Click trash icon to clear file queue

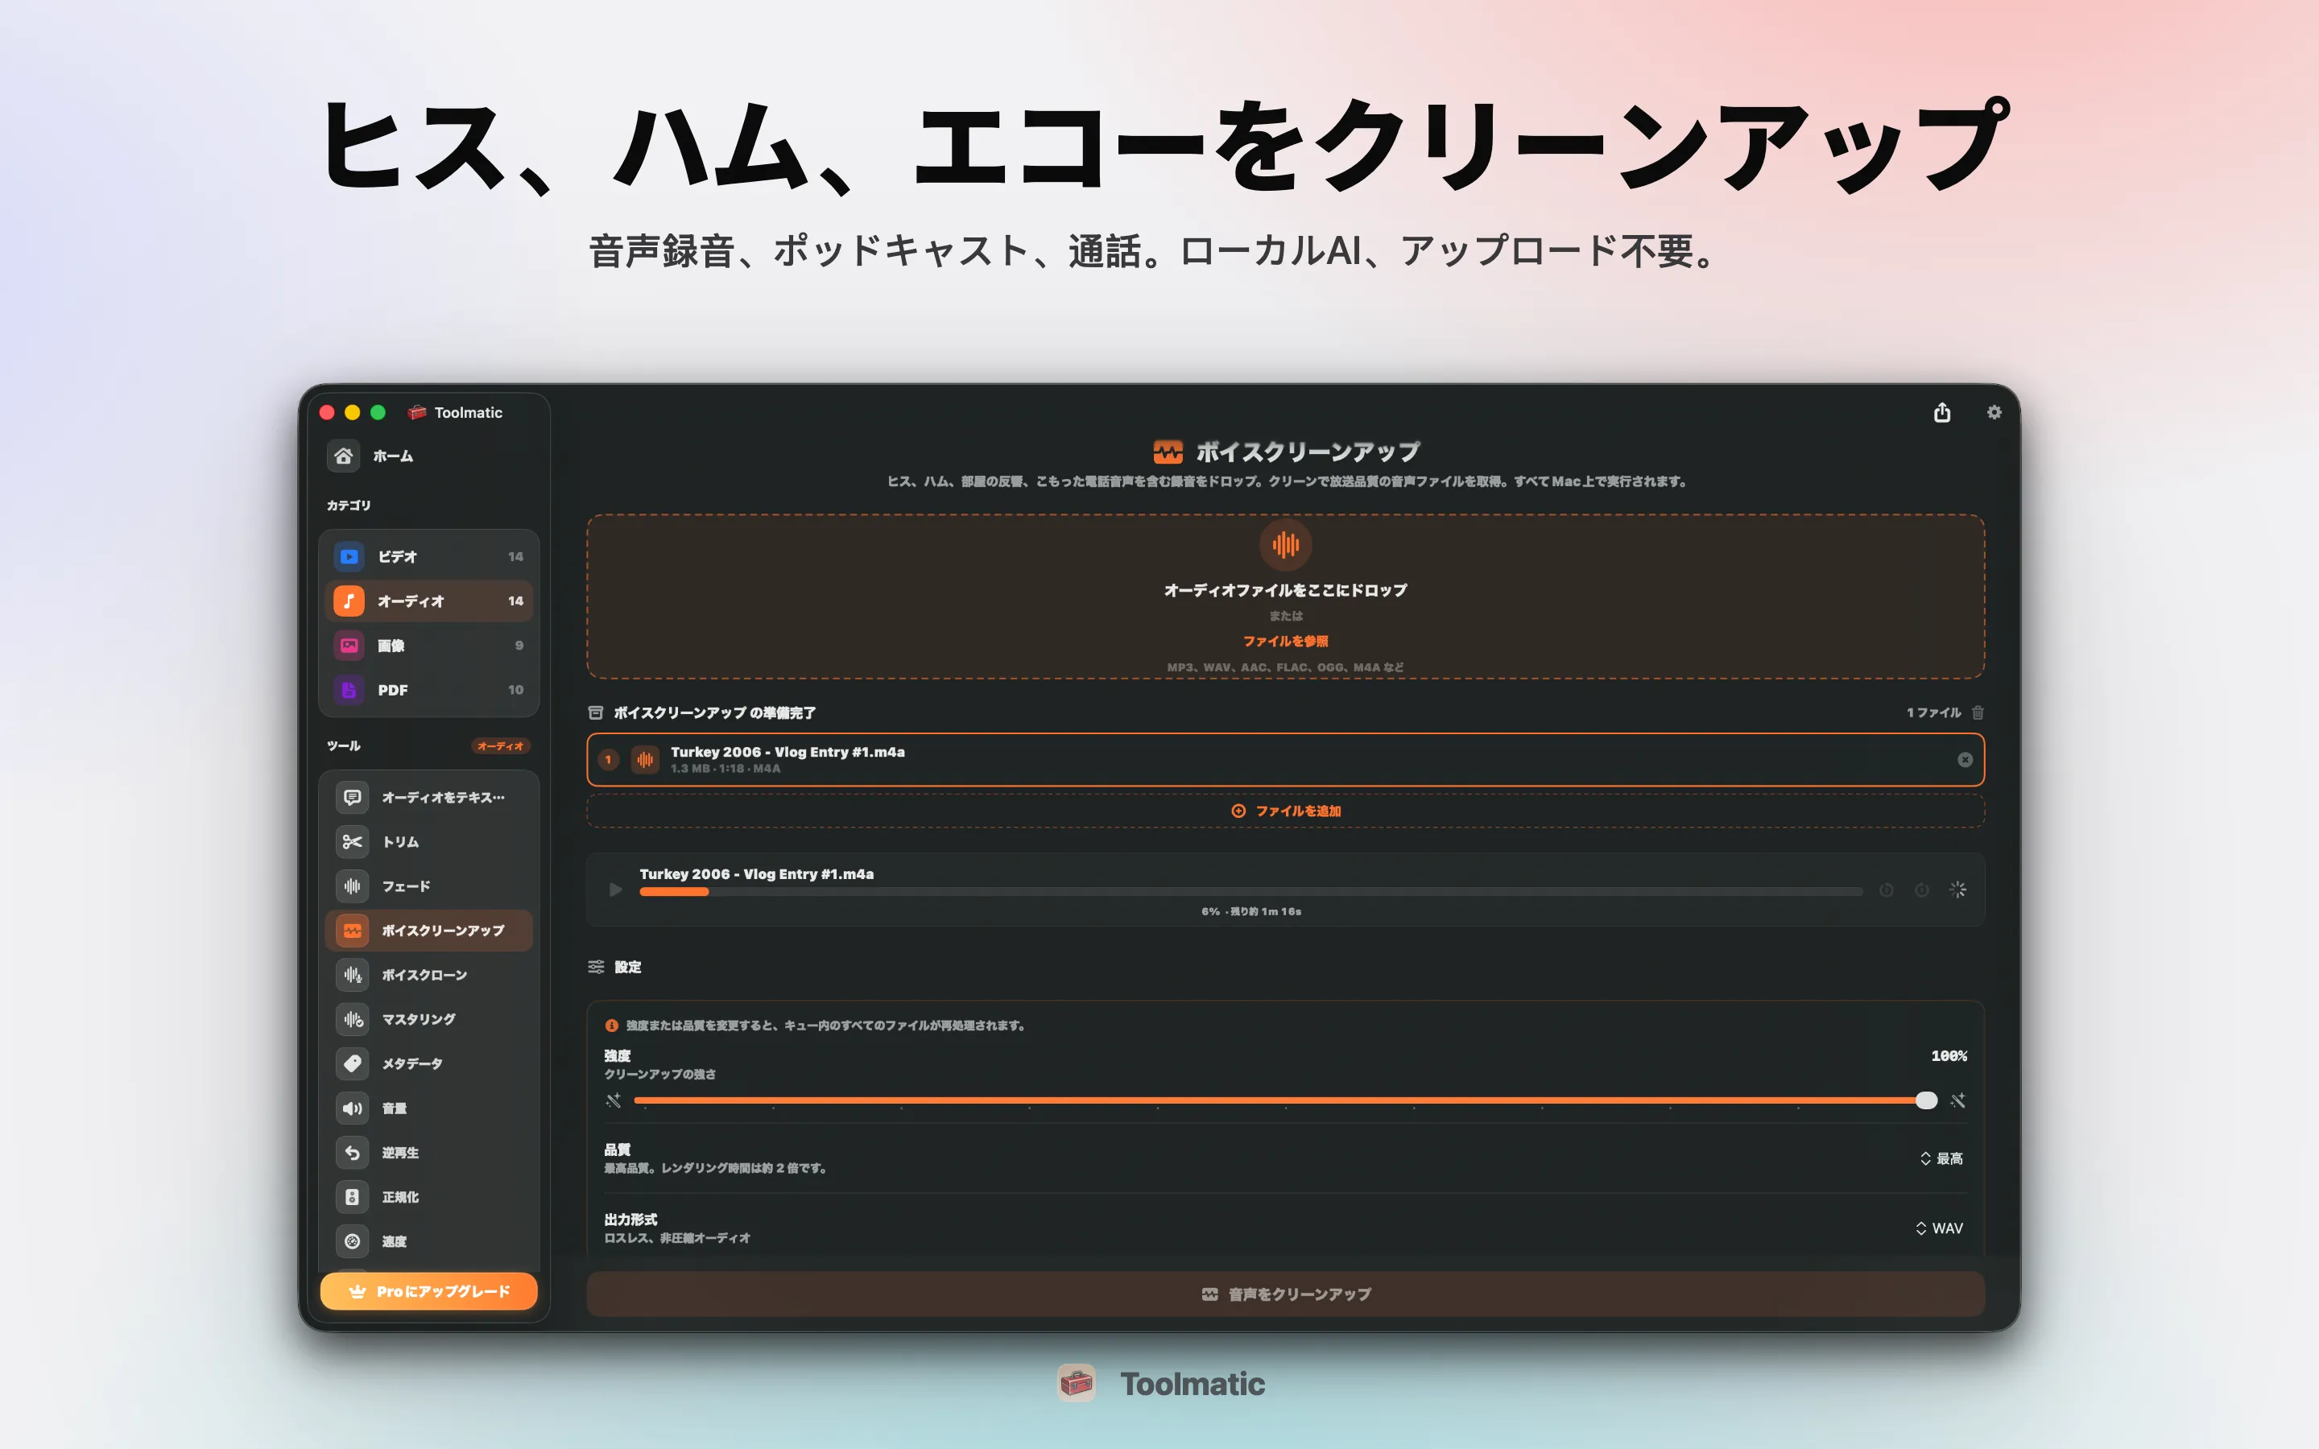(1978, 712)
